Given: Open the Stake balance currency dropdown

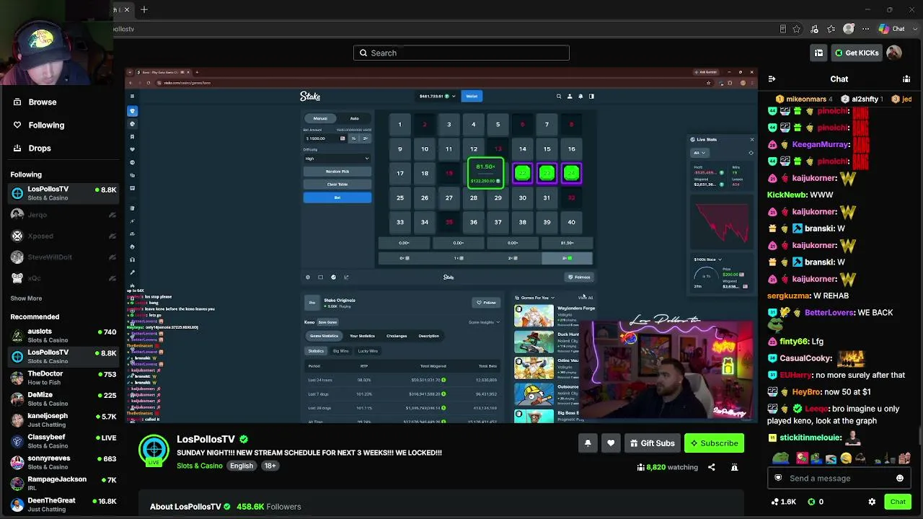Looking at the screenshot, I should tap(437, 96).
